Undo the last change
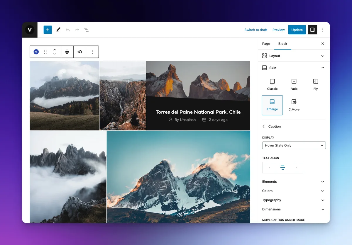Viewport: 352px width, 245px height. coord(68,30)
